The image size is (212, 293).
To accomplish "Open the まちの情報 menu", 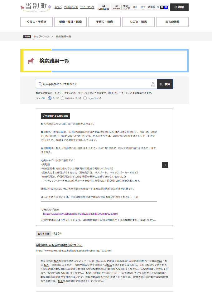I will (x=172, y=22).
